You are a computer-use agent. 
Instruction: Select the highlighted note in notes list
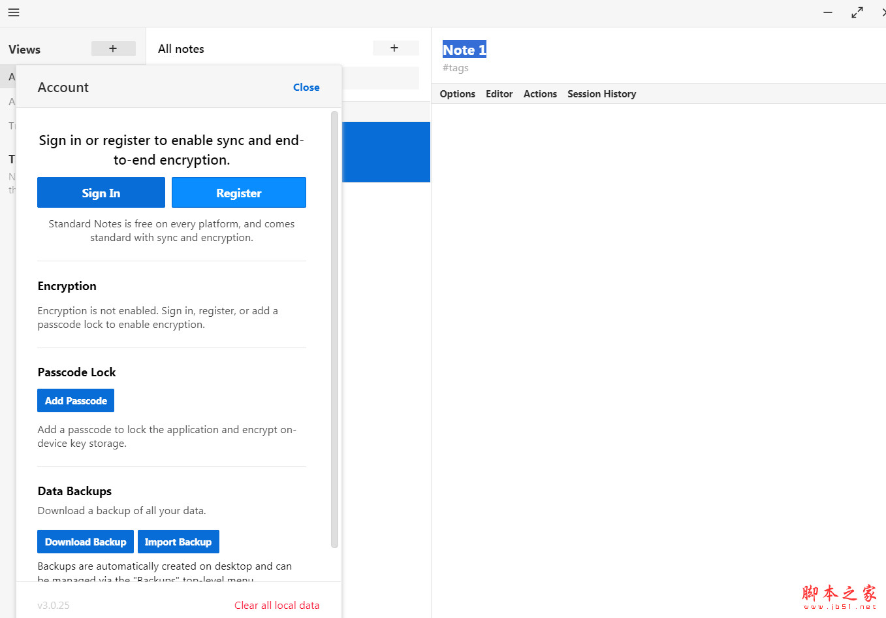click(386, 152)
